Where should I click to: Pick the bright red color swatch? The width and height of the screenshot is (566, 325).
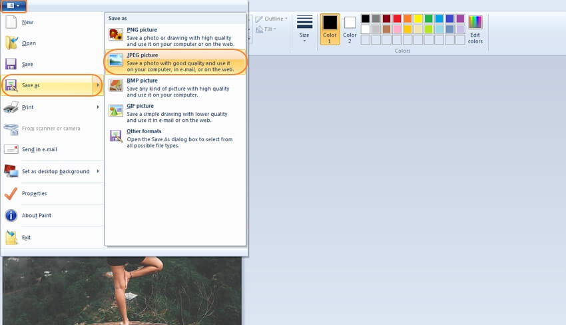point(397,19)
